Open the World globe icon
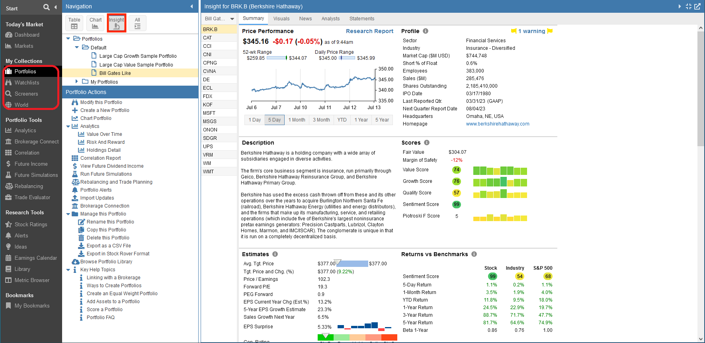The image size is (705, 343). (8, 105)
